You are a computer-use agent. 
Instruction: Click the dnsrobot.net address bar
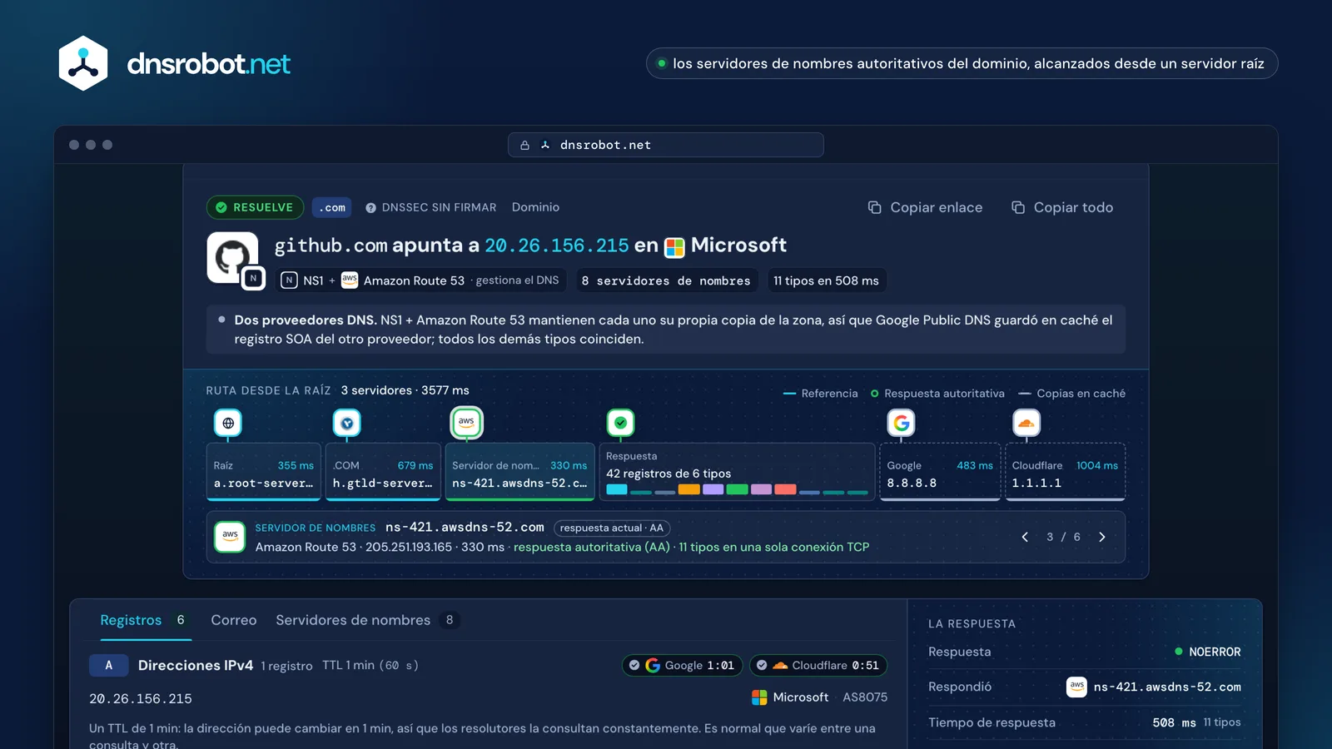tap(666, 145)
